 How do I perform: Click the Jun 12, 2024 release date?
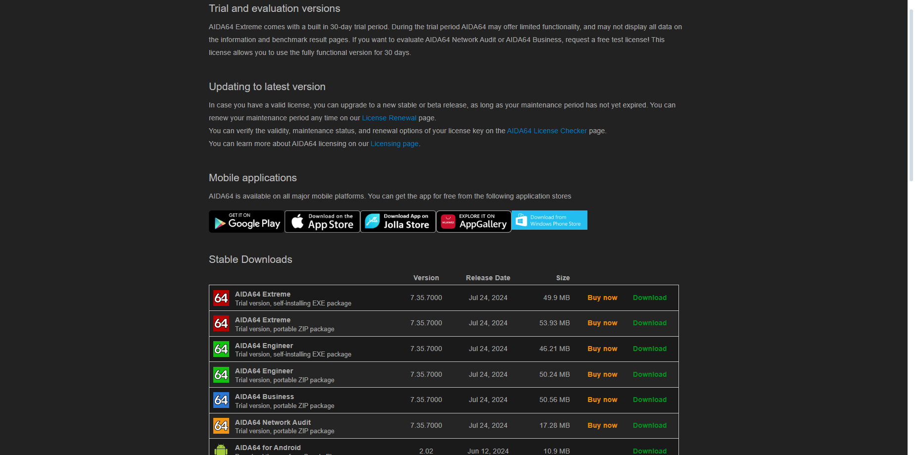click(x=488, y=451)
